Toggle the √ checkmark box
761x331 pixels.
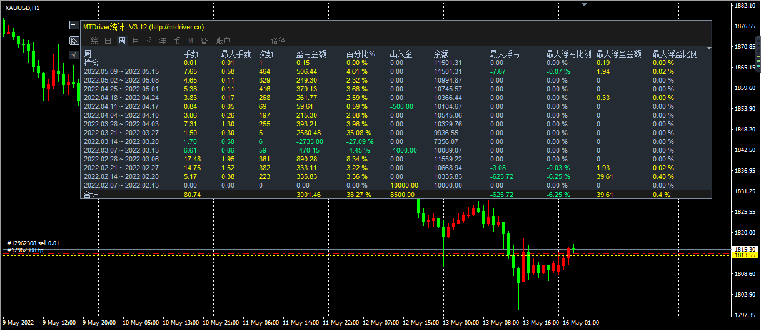click(x=74, y=55)
